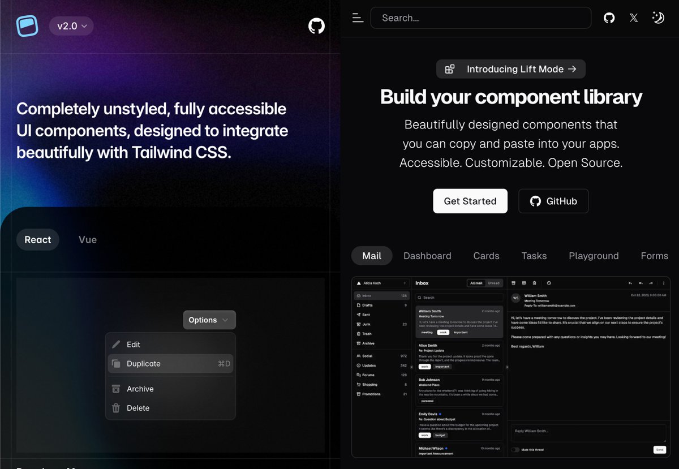Open the Drafts folder in mail sidebar

(x=381, y=305)
